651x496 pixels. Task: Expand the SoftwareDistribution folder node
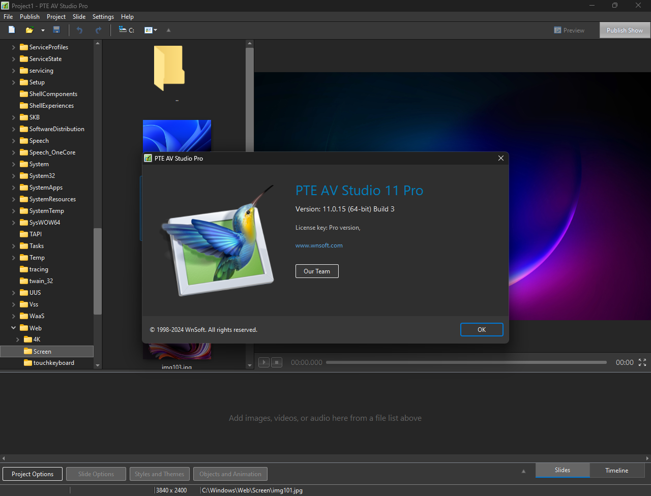pyautogui.click(x=14, y=129)
